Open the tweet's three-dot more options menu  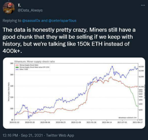143,5
